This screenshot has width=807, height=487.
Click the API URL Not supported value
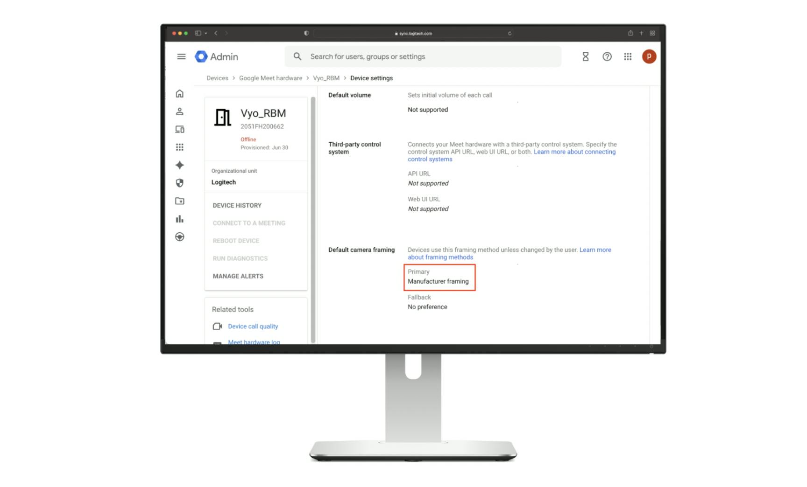pyautogui.click(x=428, y=183)
